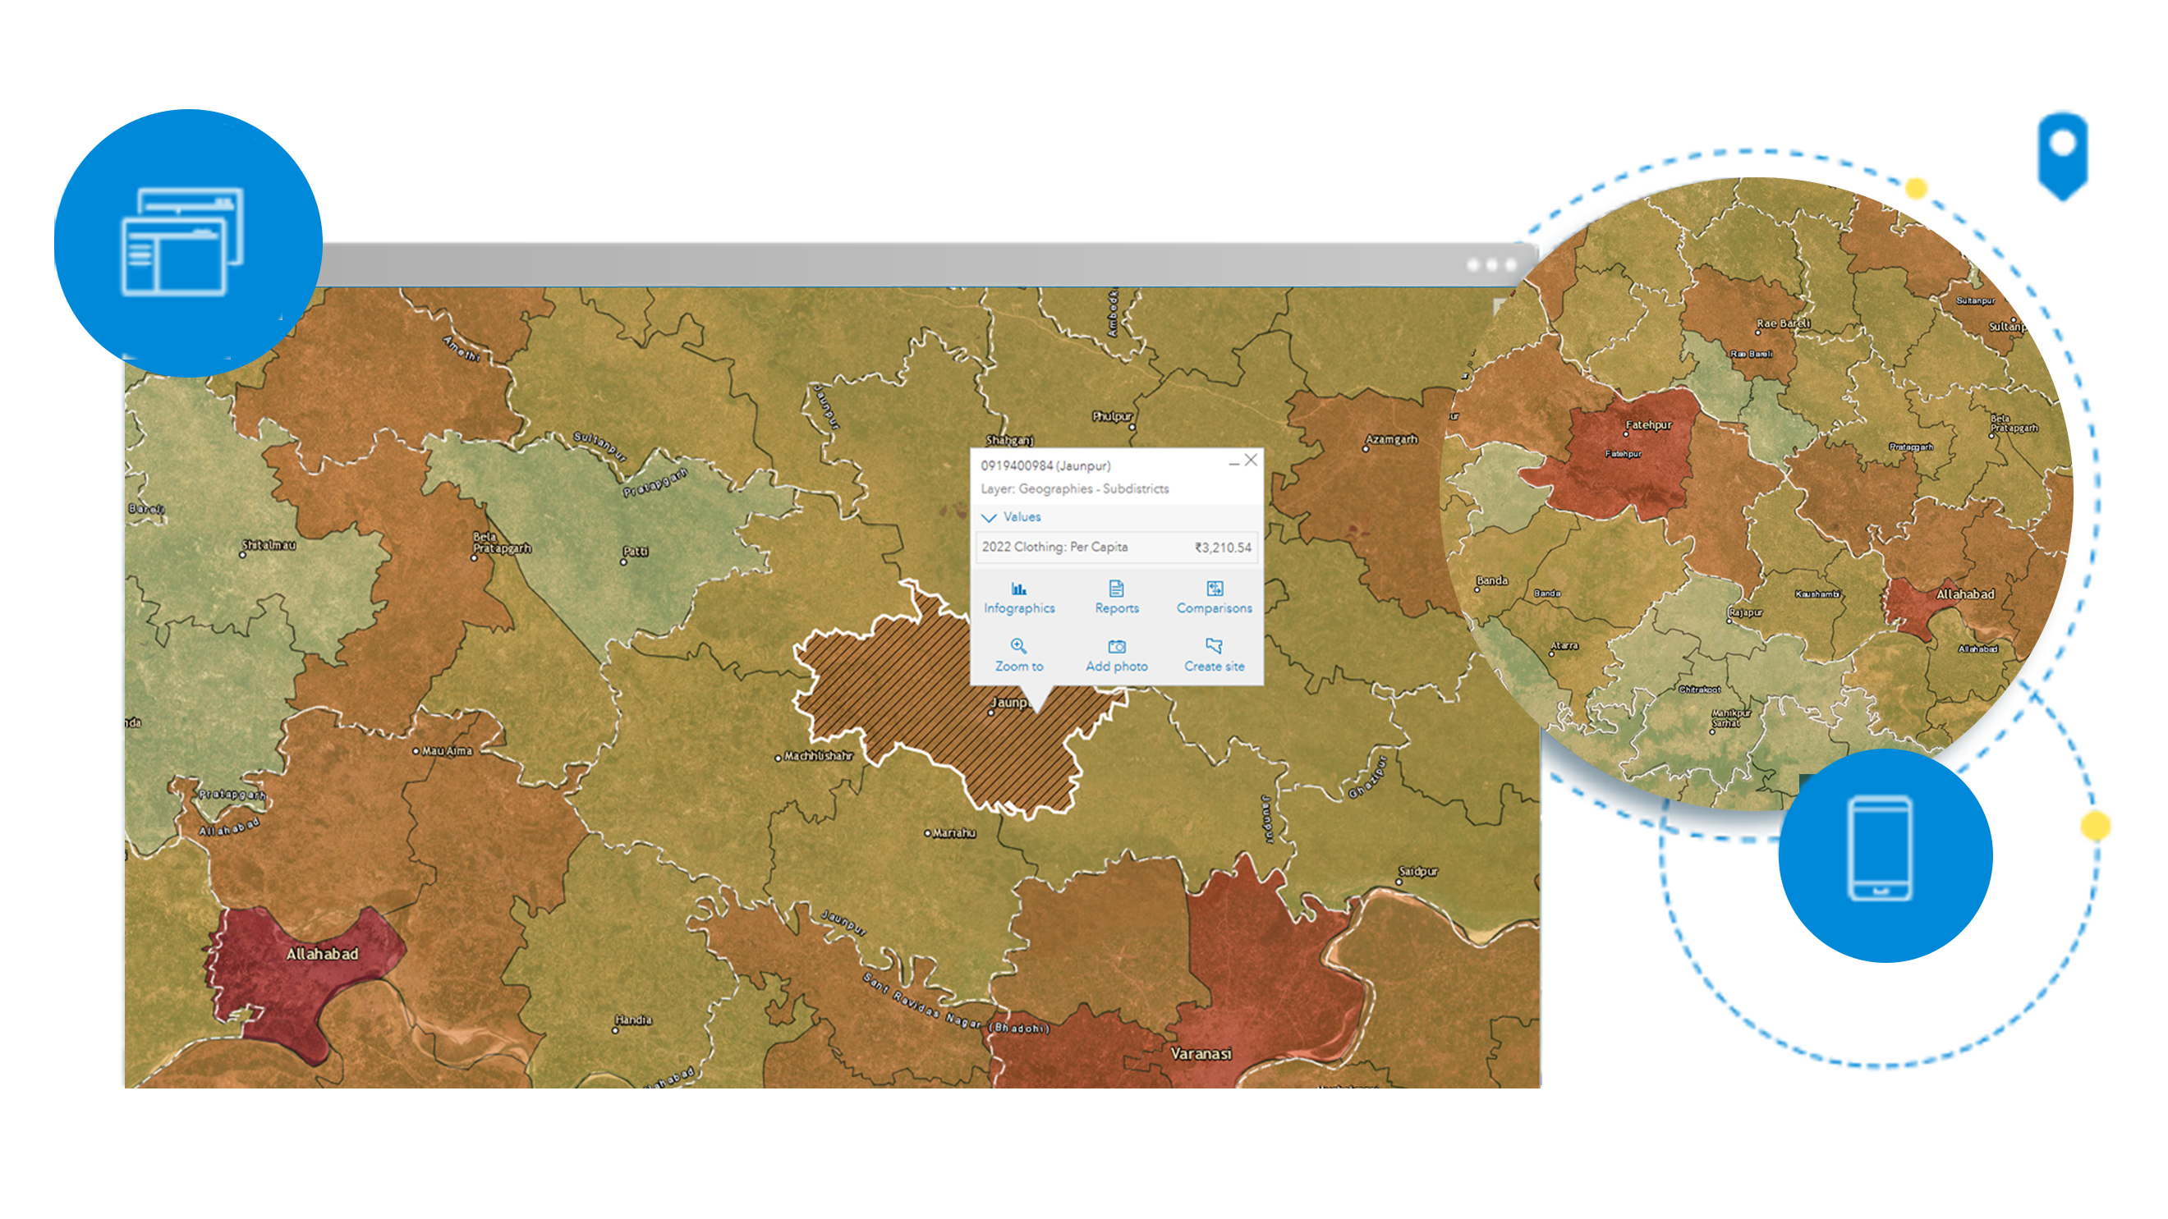The image size is (2168, 1219).
Task: Click the Shitalmau town label
Action: 269,545
